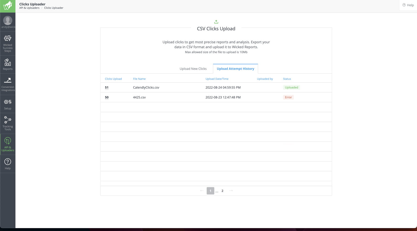Click the CalendlyClicks.csv file name
Viewport: 417px width, 231px height.
pos(146,87)
